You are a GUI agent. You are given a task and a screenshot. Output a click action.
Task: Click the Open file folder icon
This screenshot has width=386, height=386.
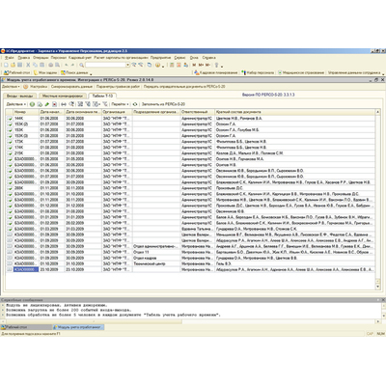point(13,65)
